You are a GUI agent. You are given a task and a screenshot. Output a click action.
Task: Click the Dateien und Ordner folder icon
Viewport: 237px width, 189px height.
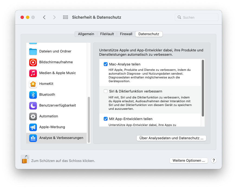click(33, 51)
